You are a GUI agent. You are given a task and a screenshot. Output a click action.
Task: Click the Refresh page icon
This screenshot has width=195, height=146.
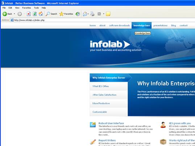click(x=35, y=14)
